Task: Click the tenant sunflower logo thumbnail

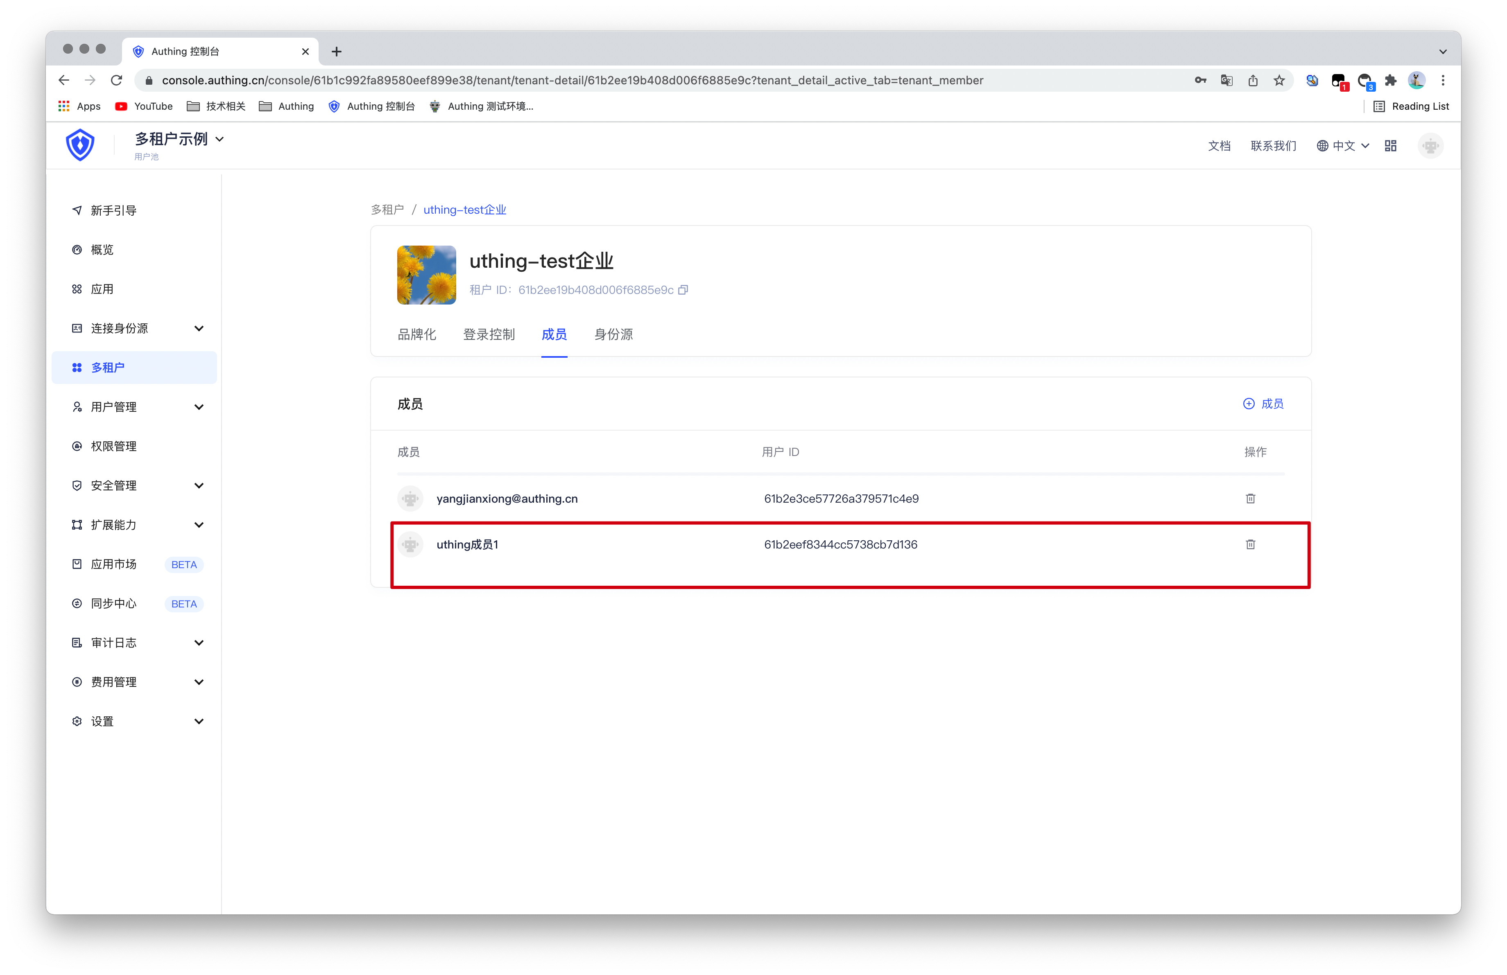Action: pyautogui.click(x=426, y=275)
